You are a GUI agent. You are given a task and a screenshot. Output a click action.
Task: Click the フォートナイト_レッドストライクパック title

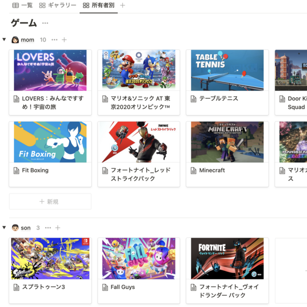coord(141,174)
